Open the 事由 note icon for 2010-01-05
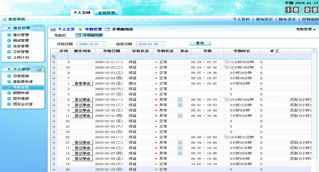The image size is (319, 172). [x=180, y=143]
